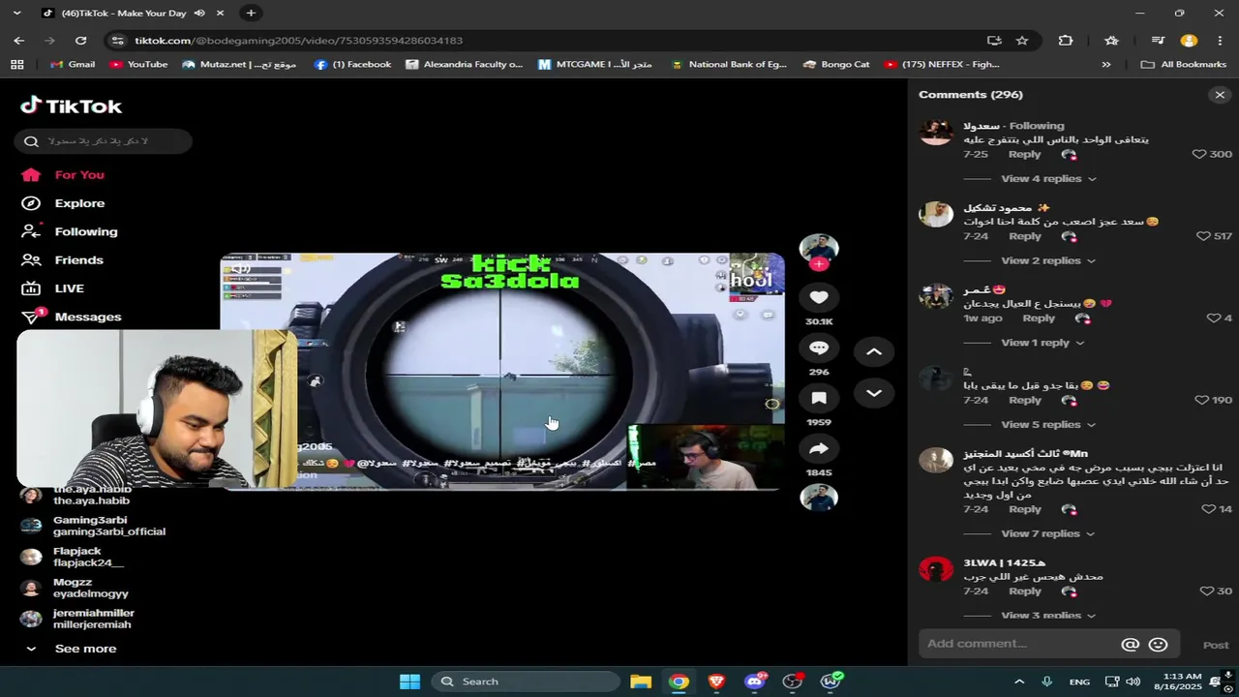Share the video using the arrow icon
The height and width of the screenshot is (697, 1239).
click(819, 448)
